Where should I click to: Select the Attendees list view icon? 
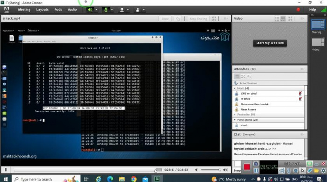coord(237,77)
